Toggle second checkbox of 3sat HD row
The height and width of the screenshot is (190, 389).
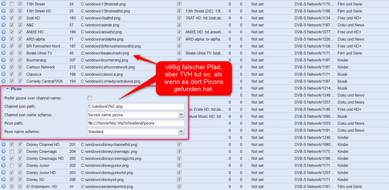pos(20,18)
